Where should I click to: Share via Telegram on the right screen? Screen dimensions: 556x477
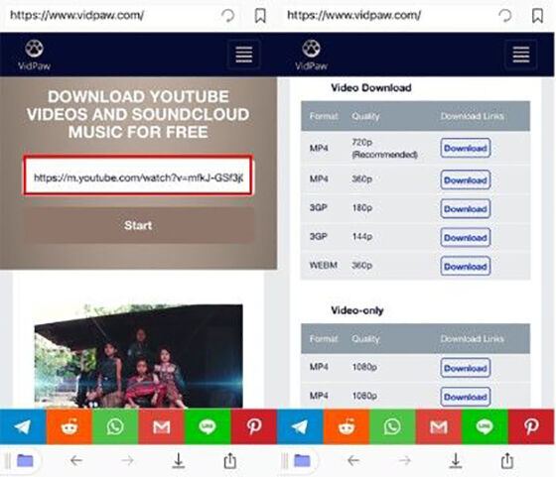pyautogui.click(x=300, y=426)
